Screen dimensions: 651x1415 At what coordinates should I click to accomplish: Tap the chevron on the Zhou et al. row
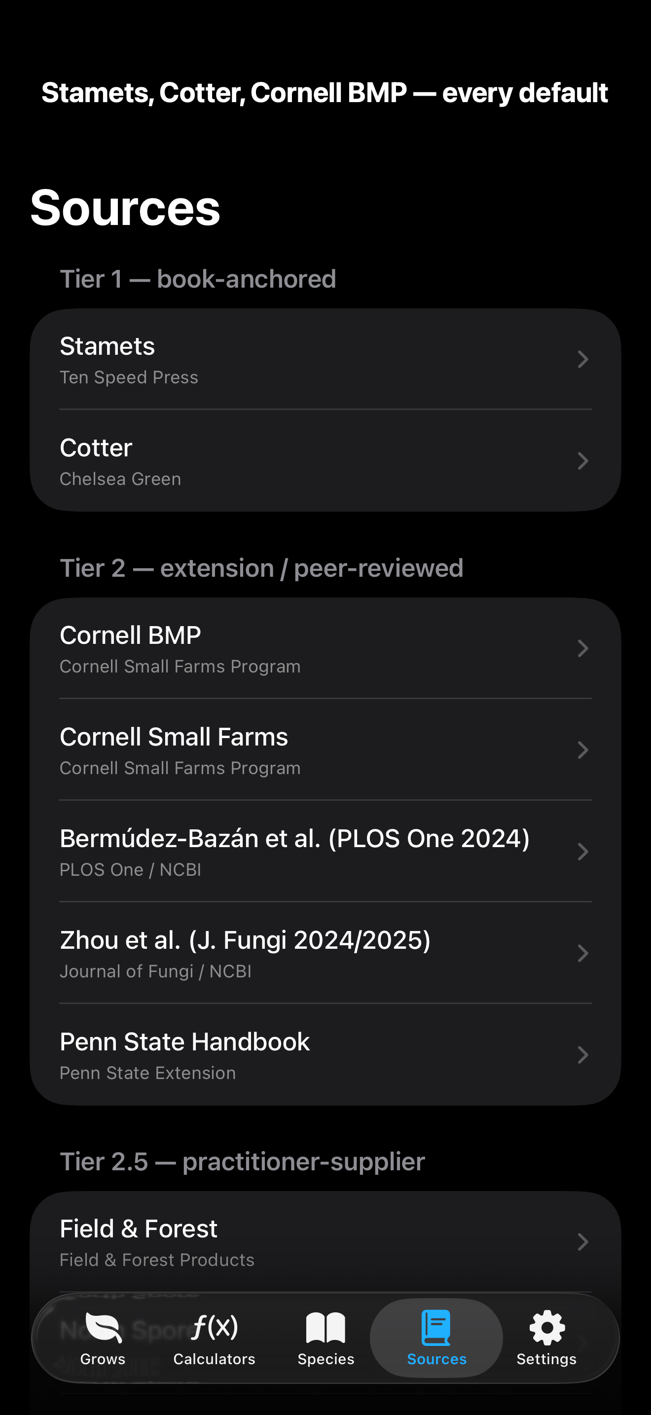583,953
